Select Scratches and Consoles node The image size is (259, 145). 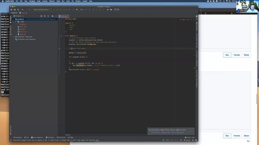pos(25,39)
